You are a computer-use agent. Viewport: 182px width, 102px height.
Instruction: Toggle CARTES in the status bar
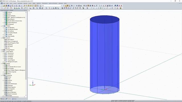(x=121, y=101)
